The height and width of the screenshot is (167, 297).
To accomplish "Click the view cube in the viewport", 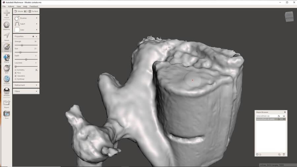I will tap(289, 17).
